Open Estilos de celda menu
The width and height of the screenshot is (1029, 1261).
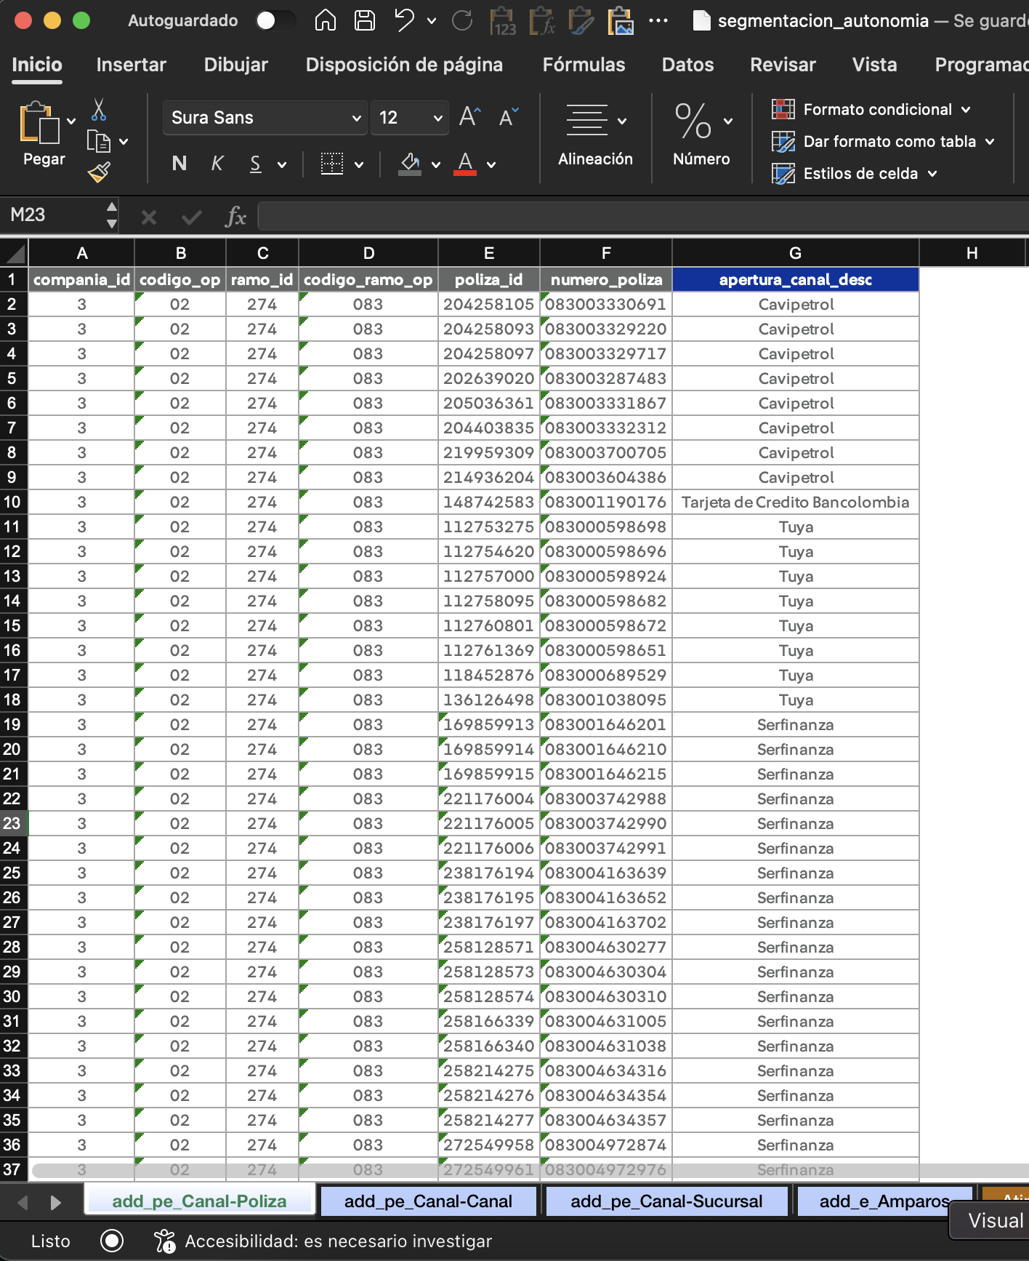point(855,174)
